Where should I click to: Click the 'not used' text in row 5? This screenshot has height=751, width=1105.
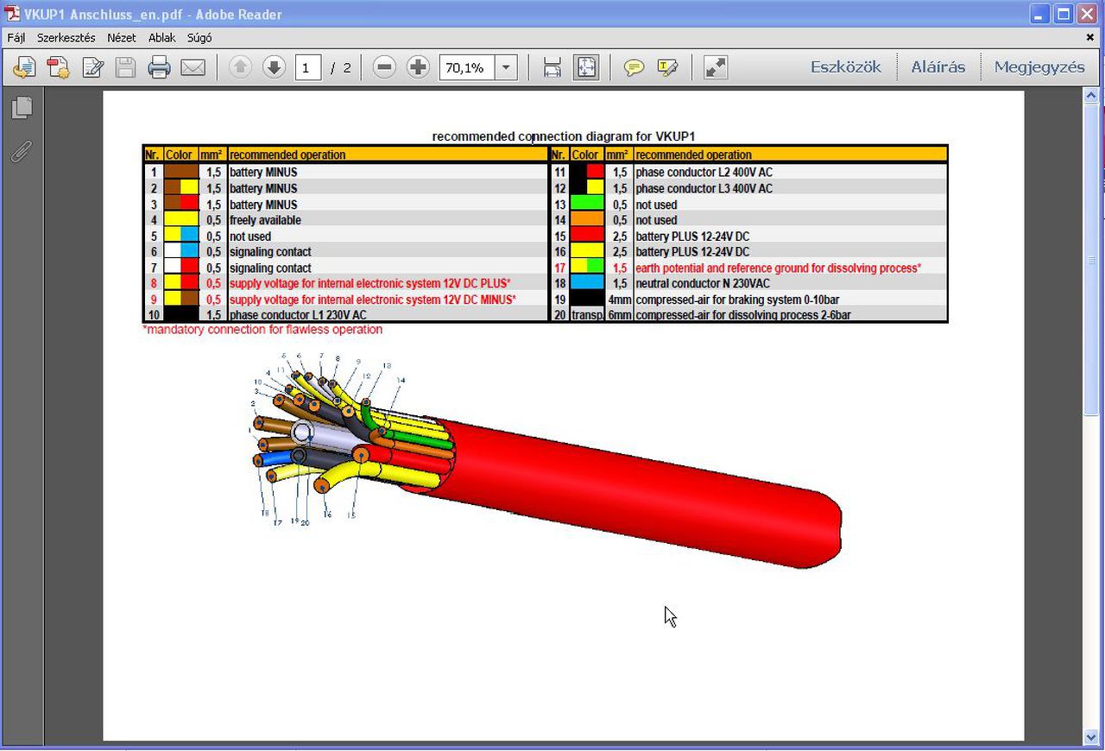pyautogui.click(x=250, y=237)
